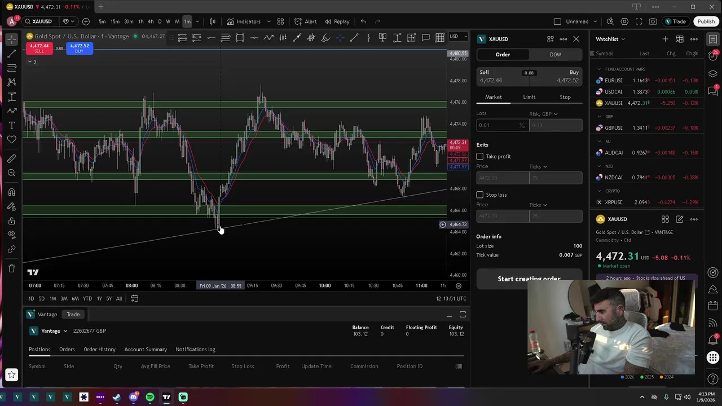The image size is (722, 406).
Task: Open chats icon on right sidebar
Action: 713,91
